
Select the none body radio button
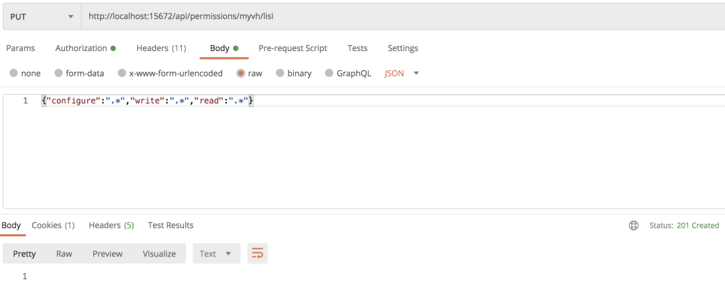13,73
